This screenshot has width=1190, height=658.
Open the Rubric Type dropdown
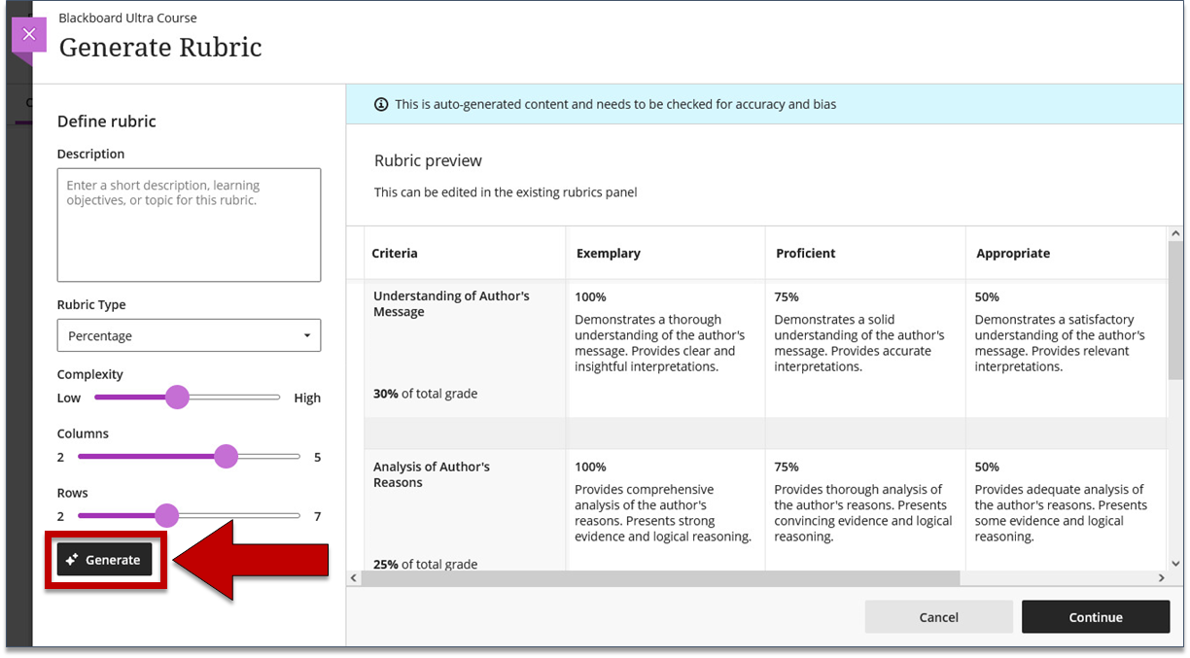(x=189, y=335)
